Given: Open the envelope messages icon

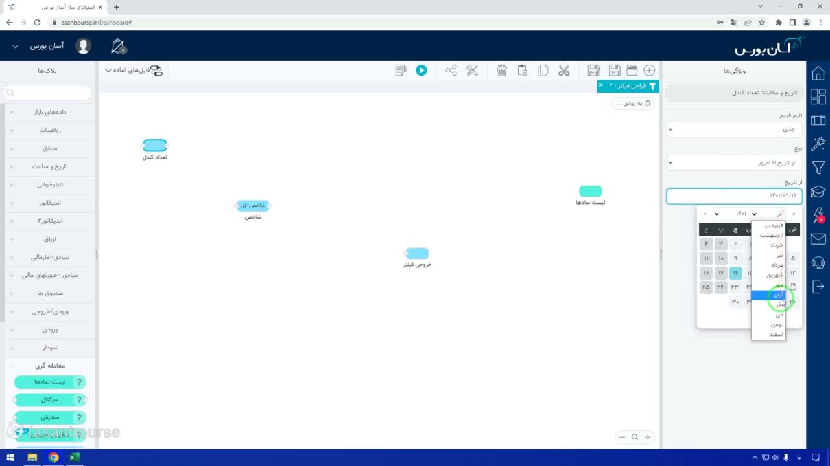Looking at the screenshot, I should pos(818,239).
